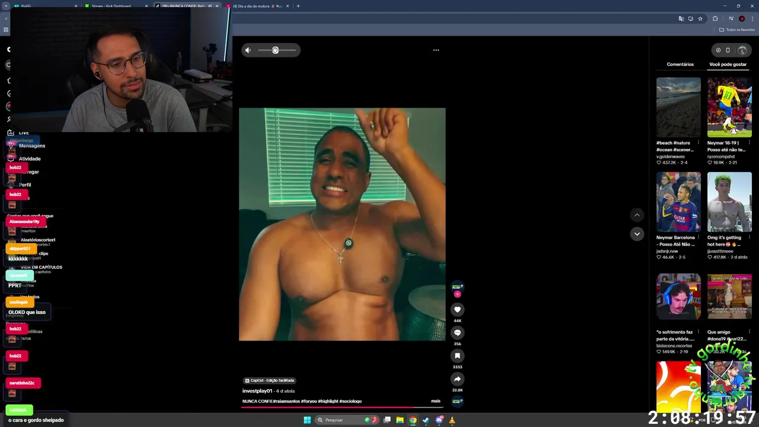Open the 'Omg it's getting hot here' thumbnail
Image resolution: width=759 pixels, height=427 pixels.
[x=729, y=202]
